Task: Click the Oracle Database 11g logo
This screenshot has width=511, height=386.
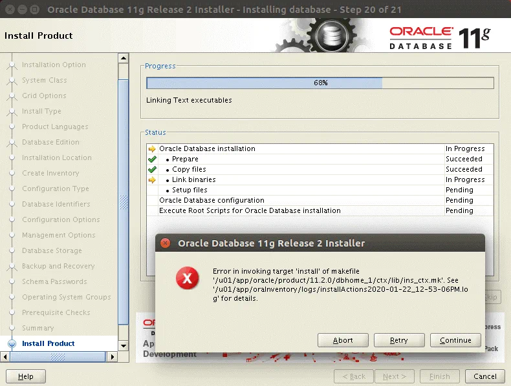Action: pos(440,37)
